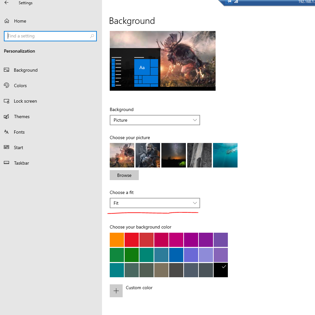Select the underwater swimmer picture
315x315 pixels.
click(x=225, y=155)
